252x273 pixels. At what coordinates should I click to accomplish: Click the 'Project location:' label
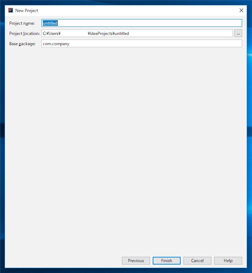pyautogui.click(x=24, y=34)
